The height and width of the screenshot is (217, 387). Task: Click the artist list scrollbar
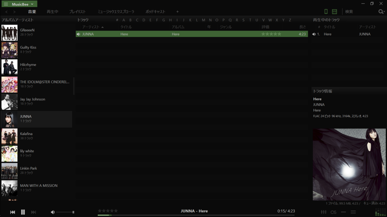coord(74,86)
